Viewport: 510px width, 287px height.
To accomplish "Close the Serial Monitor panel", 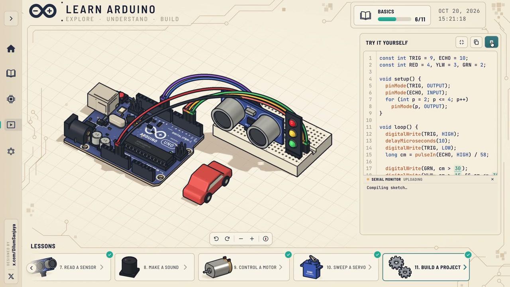I will coord(492,179).
